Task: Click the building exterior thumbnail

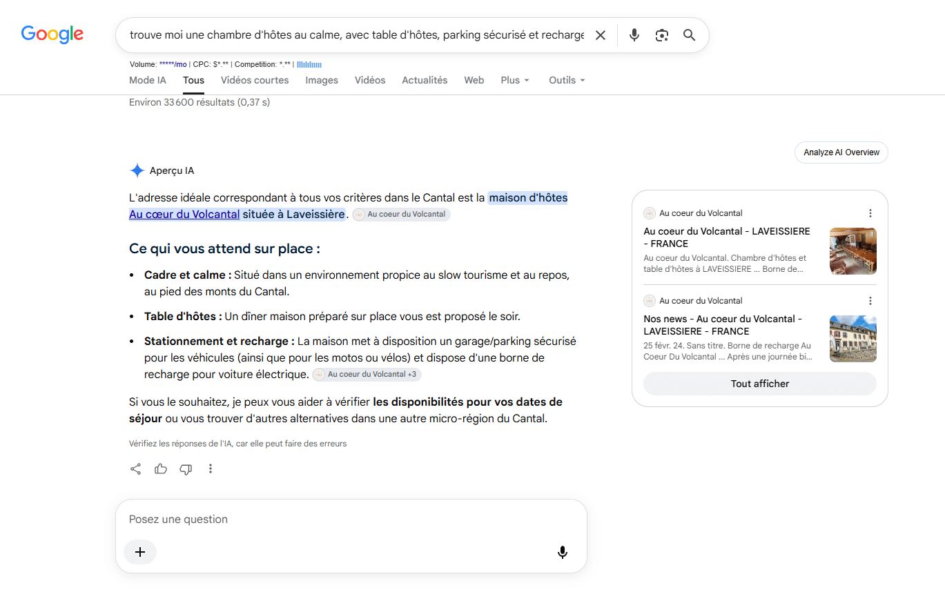Action: (x=853, y=339)
